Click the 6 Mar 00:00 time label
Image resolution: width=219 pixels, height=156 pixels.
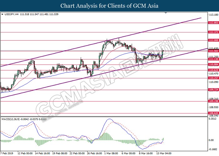[x=129, y=154]
